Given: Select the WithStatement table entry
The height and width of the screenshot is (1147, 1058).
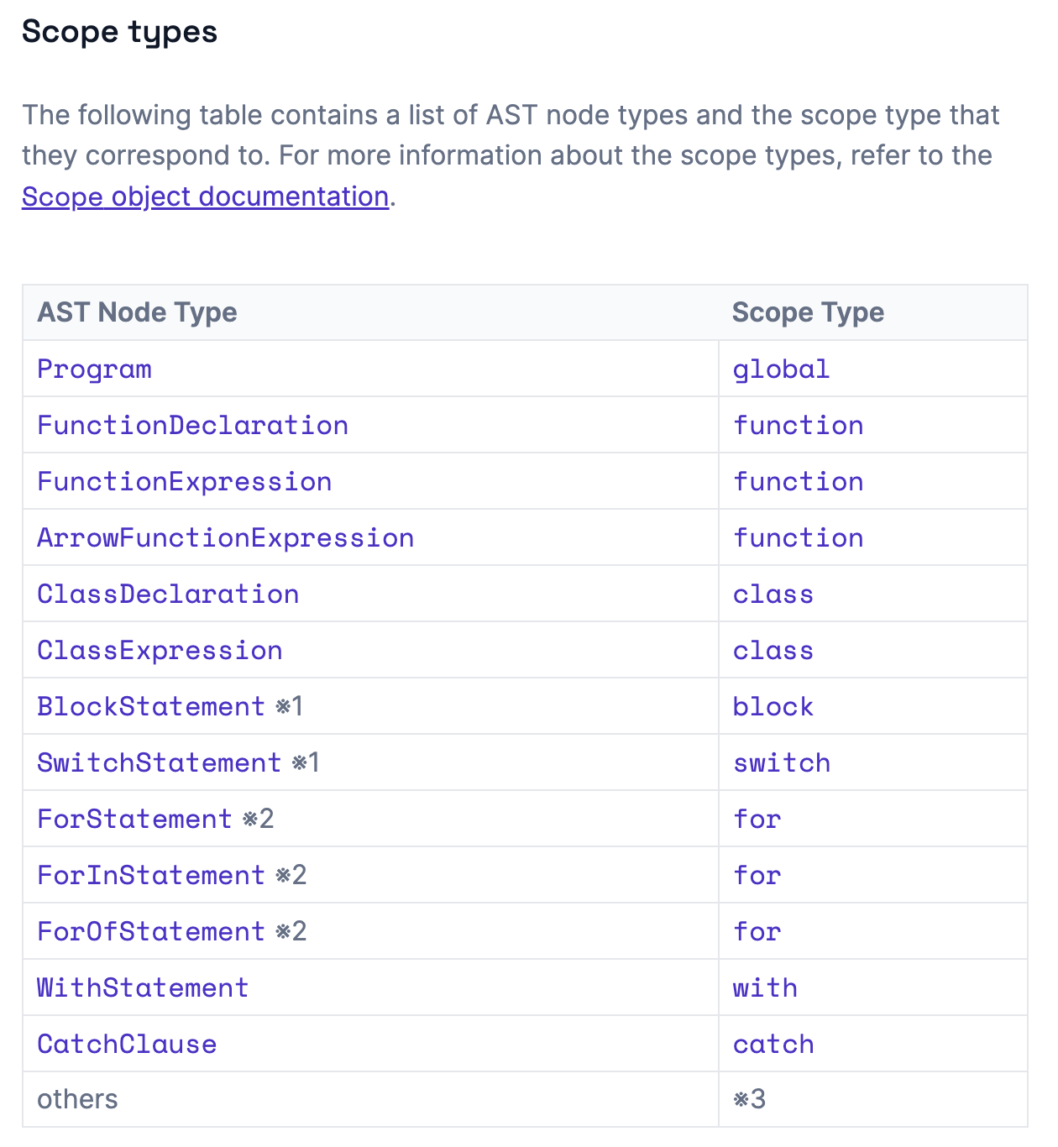Looking at the screenshot, I should click(x=143, y=988).
